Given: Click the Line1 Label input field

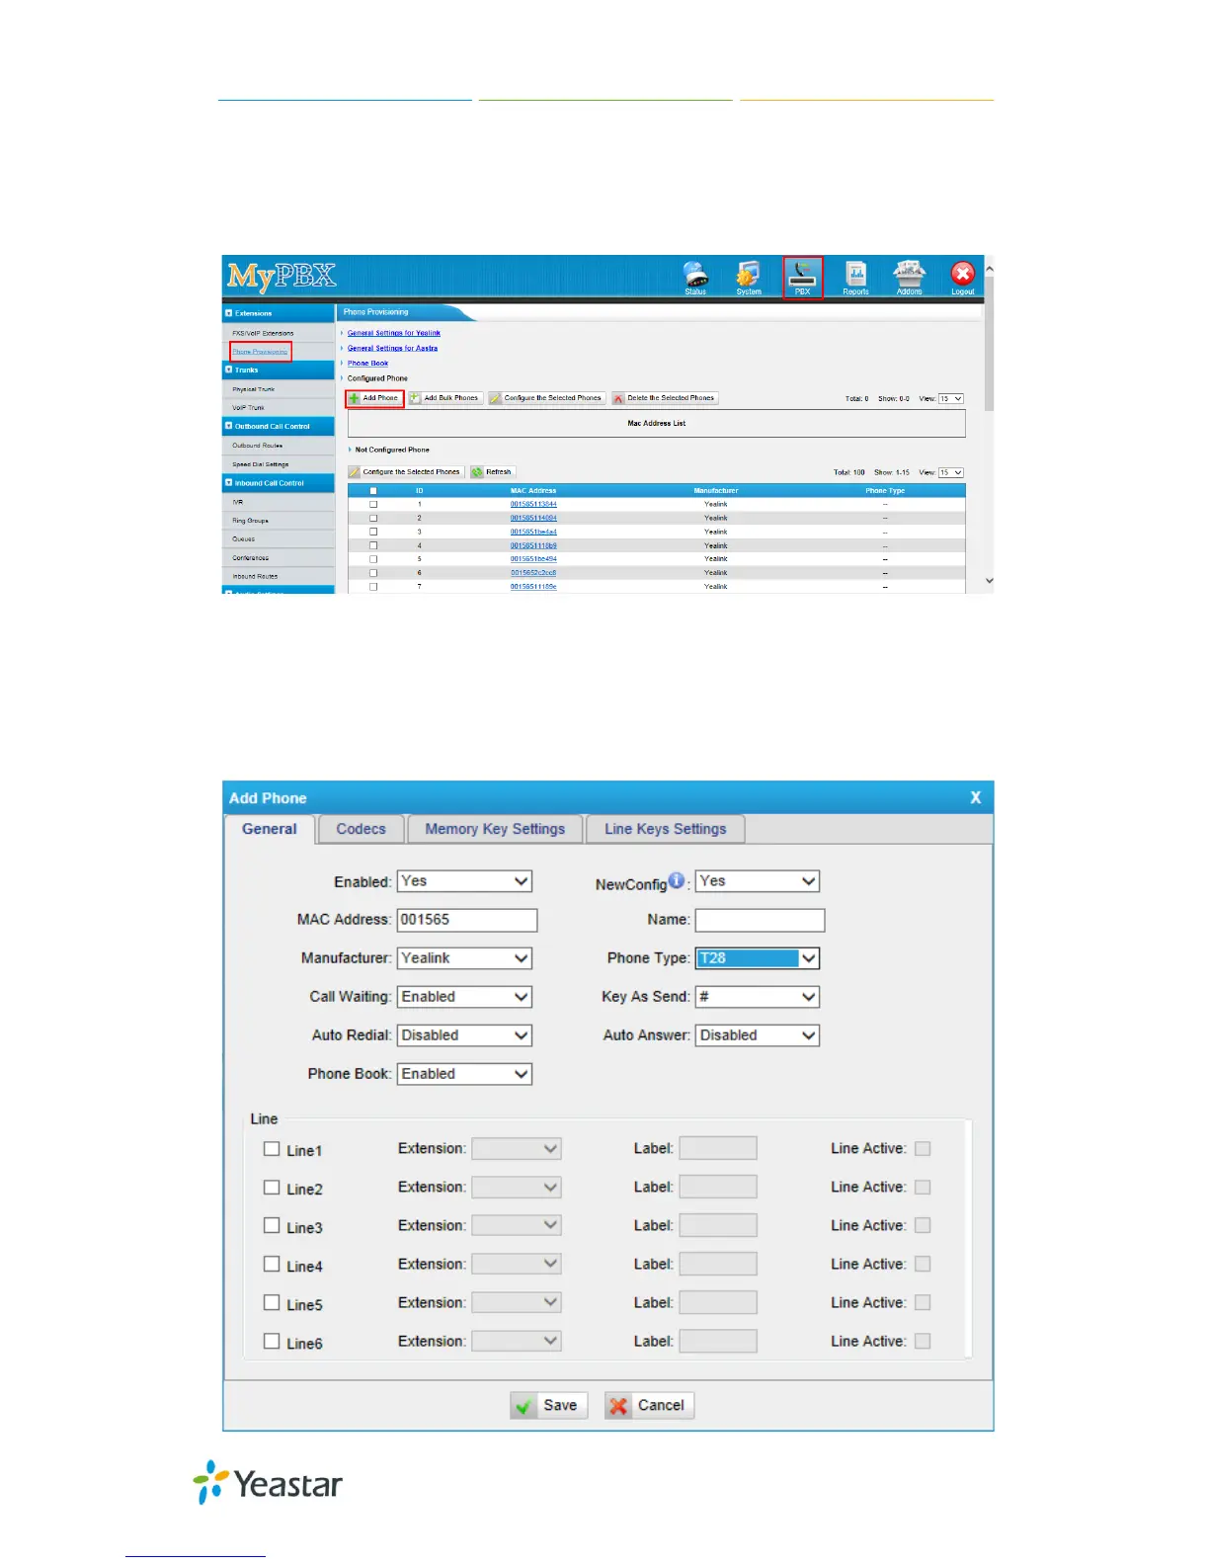Looking at the screenshot, I should [x=718, y=1148].
